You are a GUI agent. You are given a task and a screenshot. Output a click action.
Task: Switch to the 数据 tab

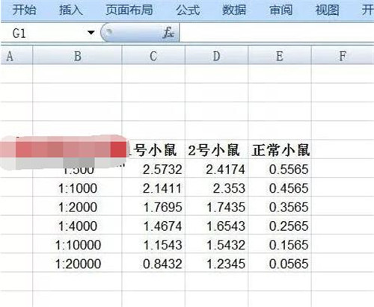[x=234, y=10]
